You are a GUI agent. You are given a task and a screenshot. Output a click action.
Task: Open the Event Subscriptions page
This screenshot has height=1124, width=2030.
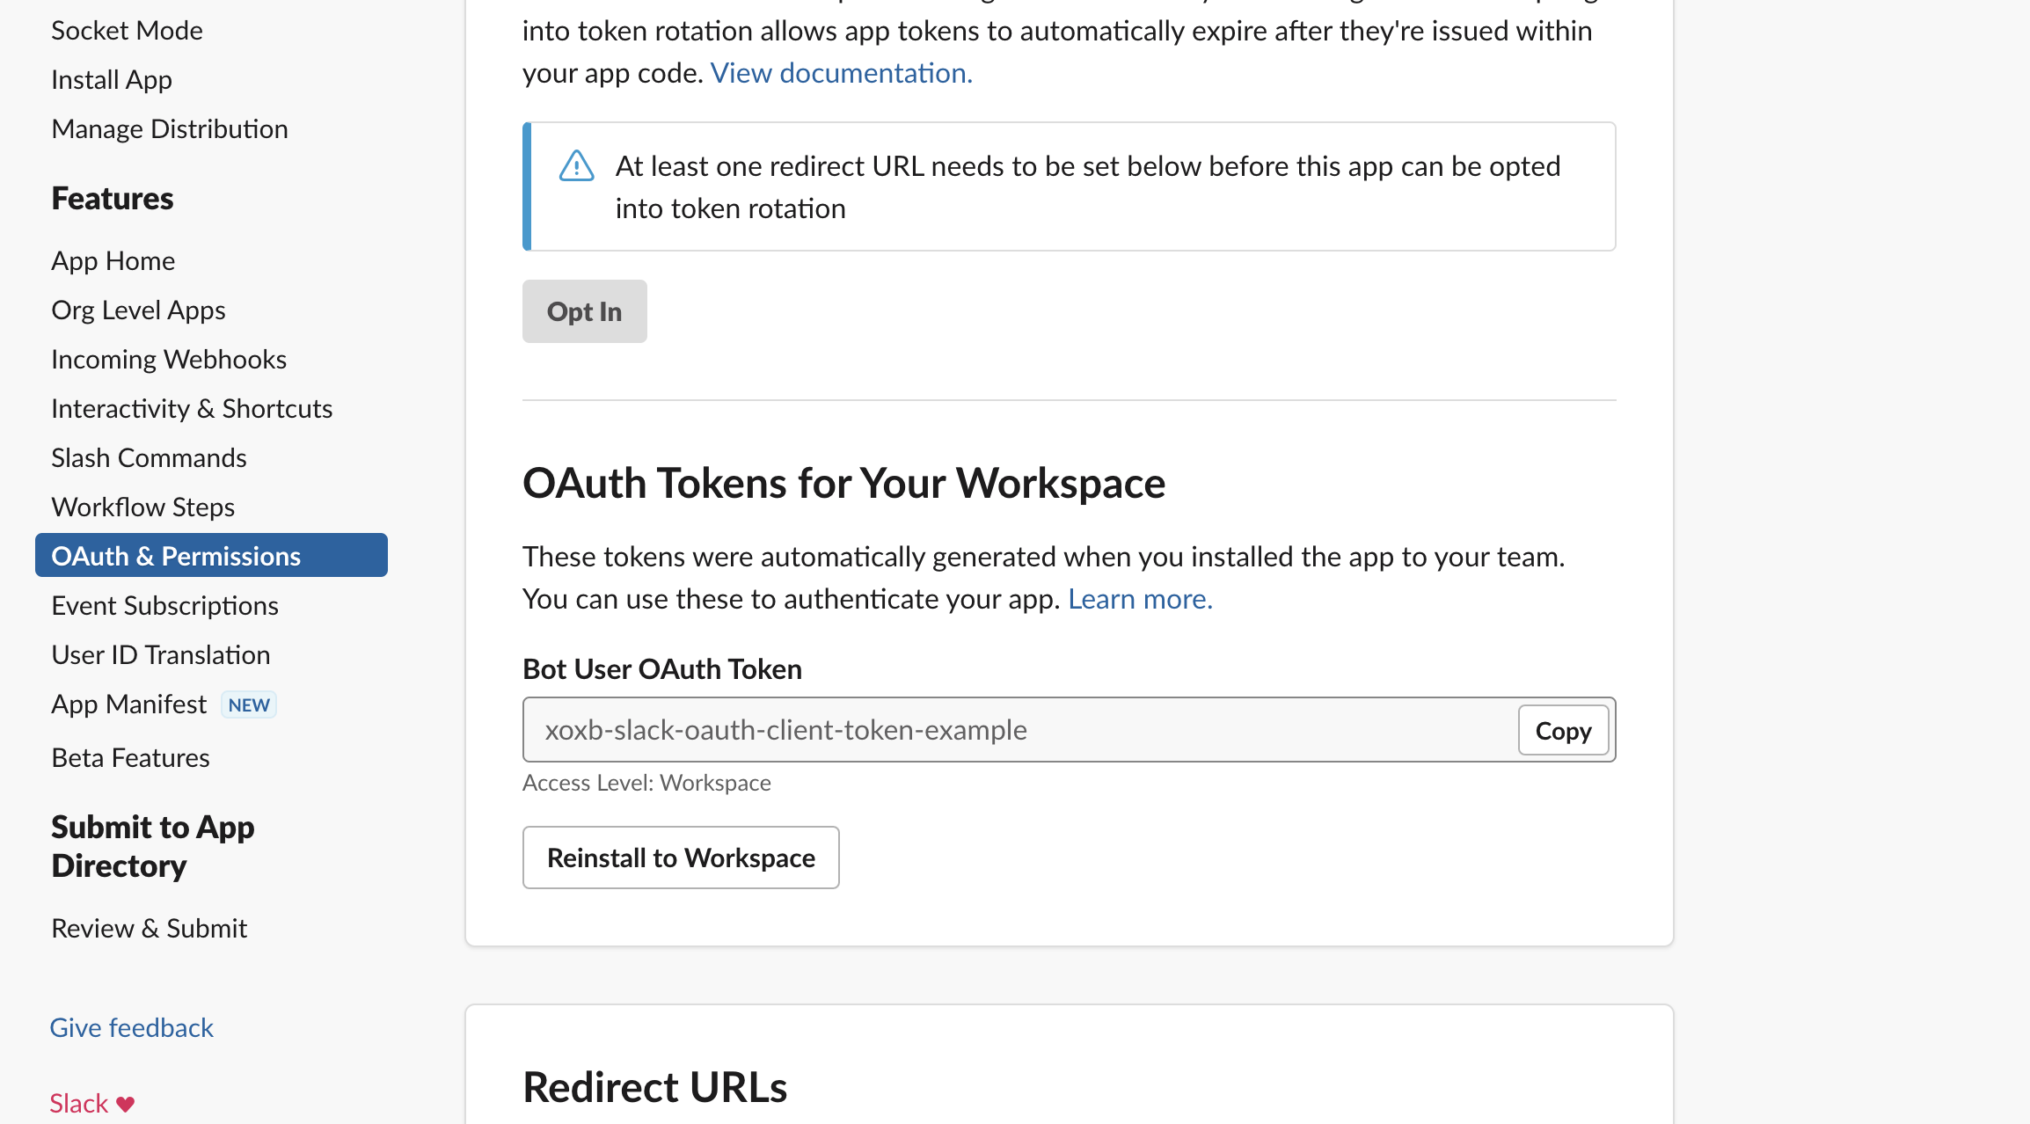165,606
